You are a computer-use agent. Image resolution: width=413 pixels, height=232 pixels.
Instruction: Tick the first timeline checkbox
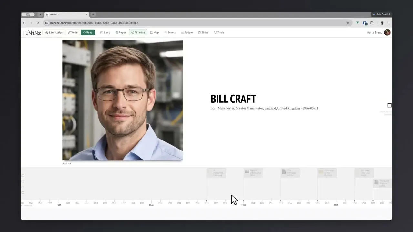pyautogui.click(x=23, y=176)
